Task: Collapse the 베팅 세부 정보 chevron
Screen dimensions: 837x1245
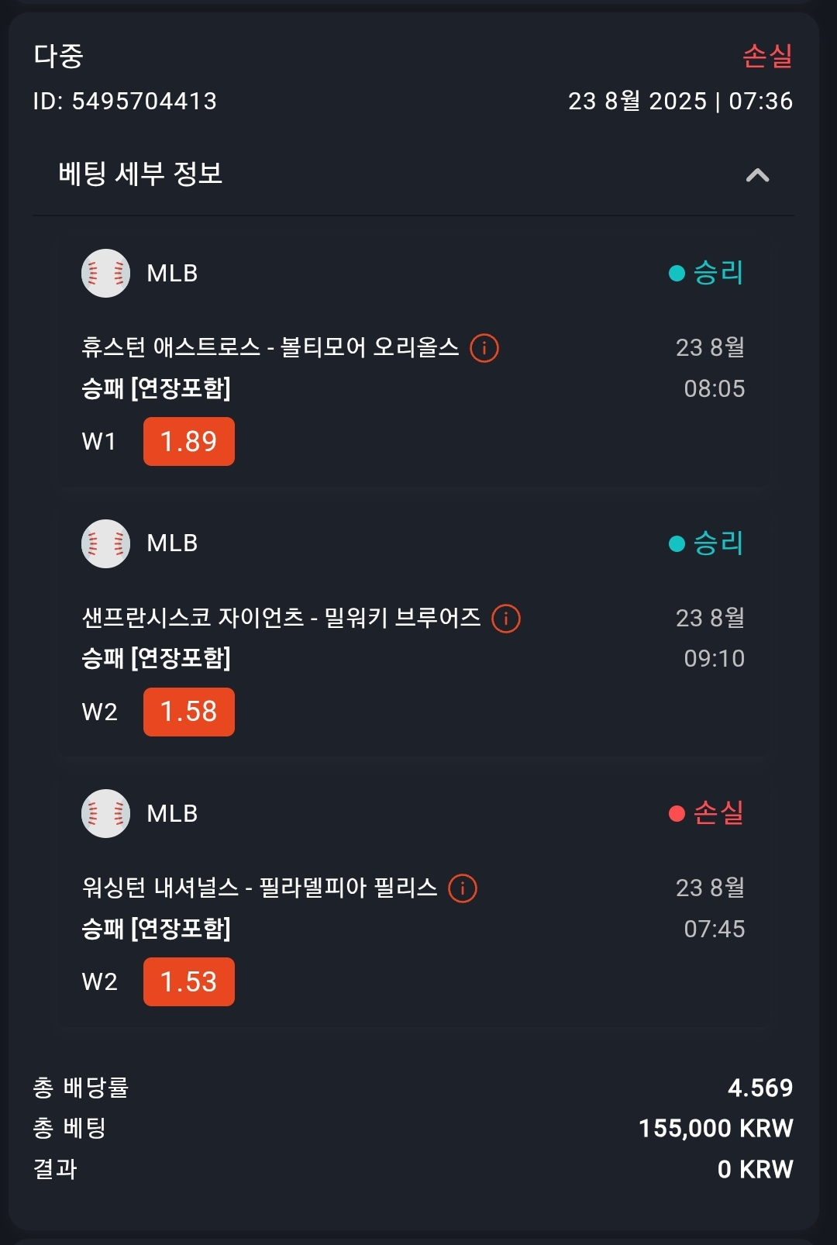Action: coord(757,175)
